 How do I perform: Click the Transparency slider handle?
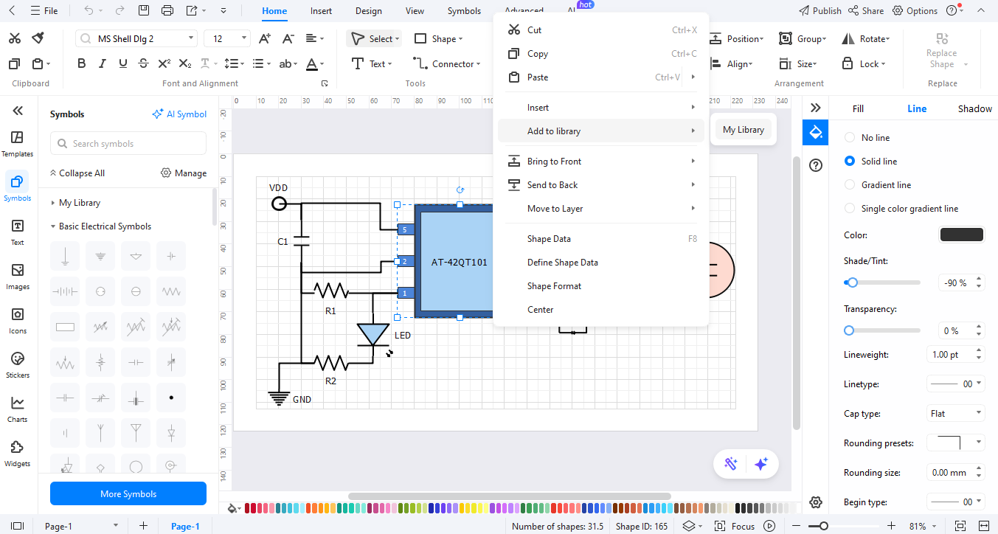849,330
